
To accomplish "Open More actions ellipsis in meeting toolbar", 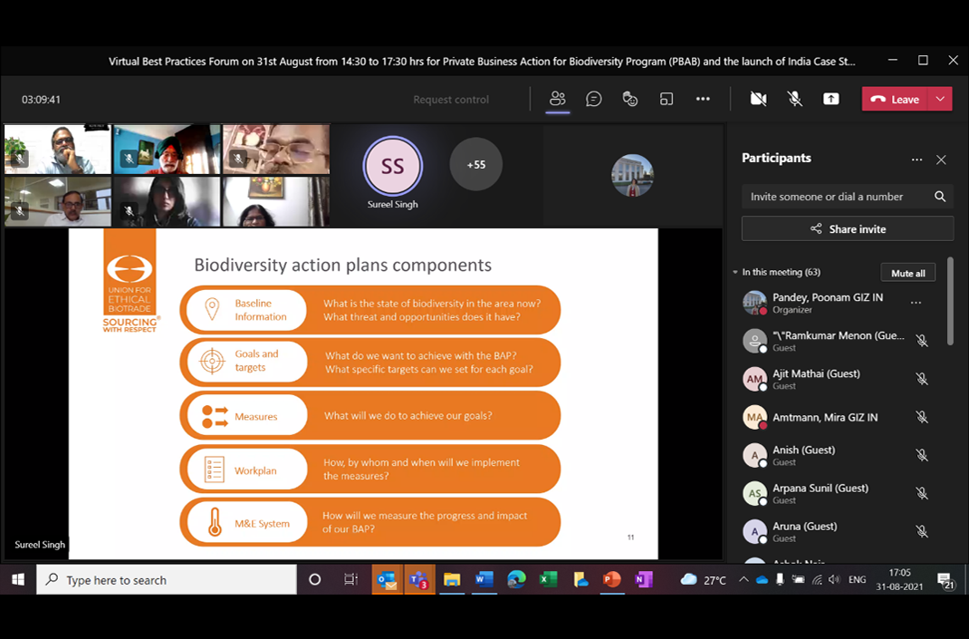I will (703, 99).
